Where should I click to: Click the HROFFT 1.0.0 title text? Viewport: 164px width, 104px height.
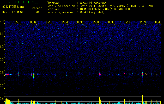21,2
